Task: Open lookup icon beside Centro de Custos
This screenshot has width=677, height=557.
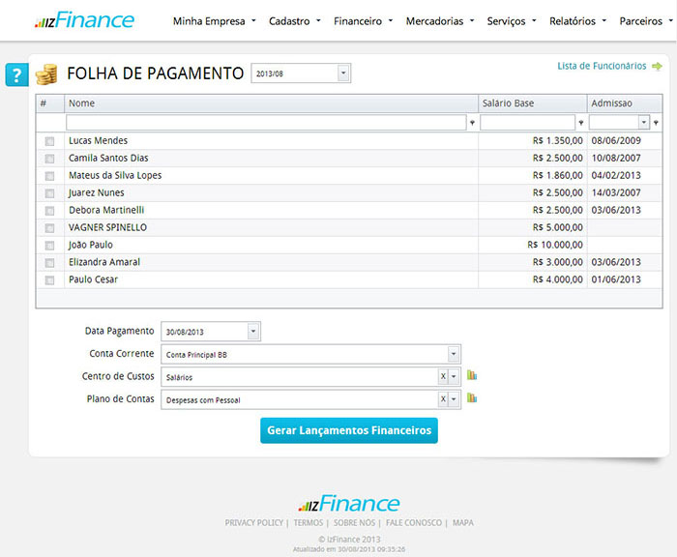Action: [473, 375]
